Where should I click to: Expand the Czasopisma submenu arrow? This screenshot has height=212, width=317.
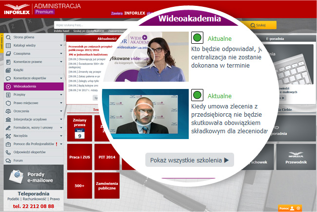[61, 53]
